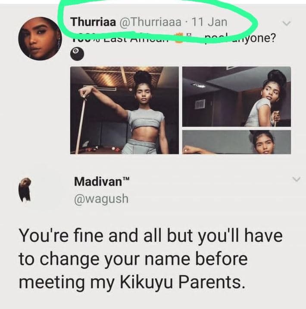Expand the chevron menu on Madivan's tweet

tap(297, 179)
